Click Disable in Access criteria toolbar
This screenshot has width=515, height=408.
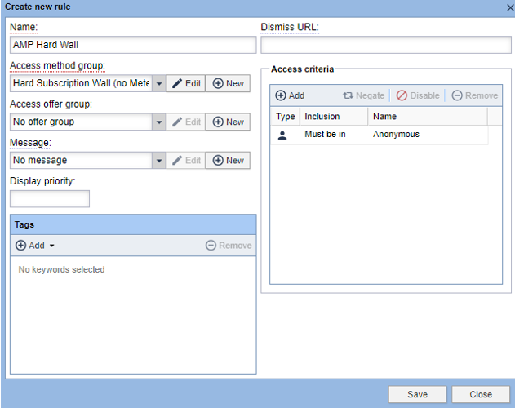(x=418, y=95)
